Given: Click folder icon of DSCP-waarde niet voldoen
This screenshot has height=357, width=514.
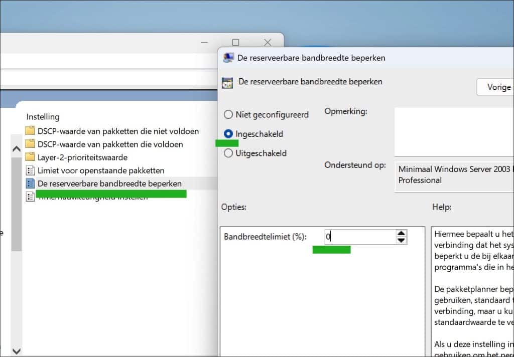Looking at the screenshot, I should click(x=30, y=131).
